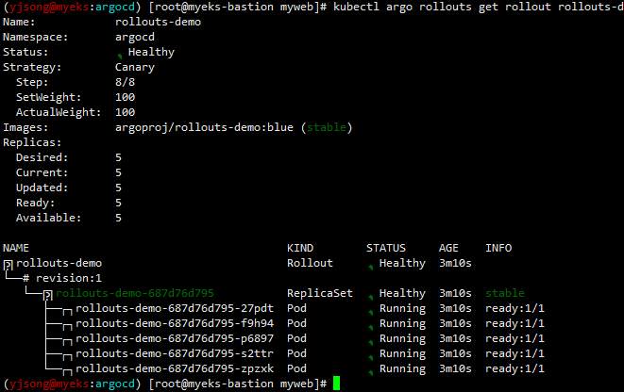Click pod name 'rollouts-demo-687d76d795-f9h94'
The image size is (624, 392).
[175, 323]
